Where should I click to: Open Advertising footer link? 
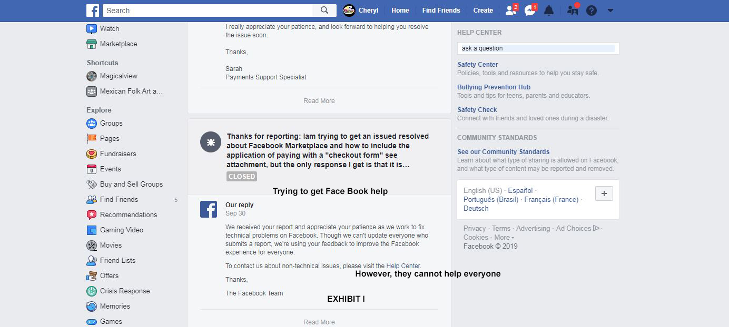[x=533, y=229]
